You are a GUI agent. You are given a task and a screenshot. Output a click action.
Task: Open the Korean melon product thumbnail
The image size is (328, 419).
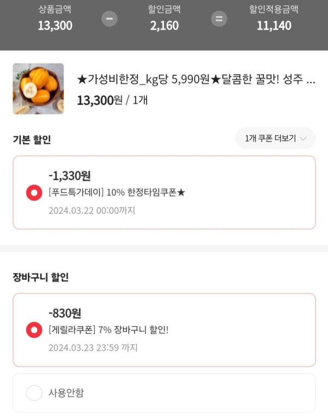coord(38,88)
